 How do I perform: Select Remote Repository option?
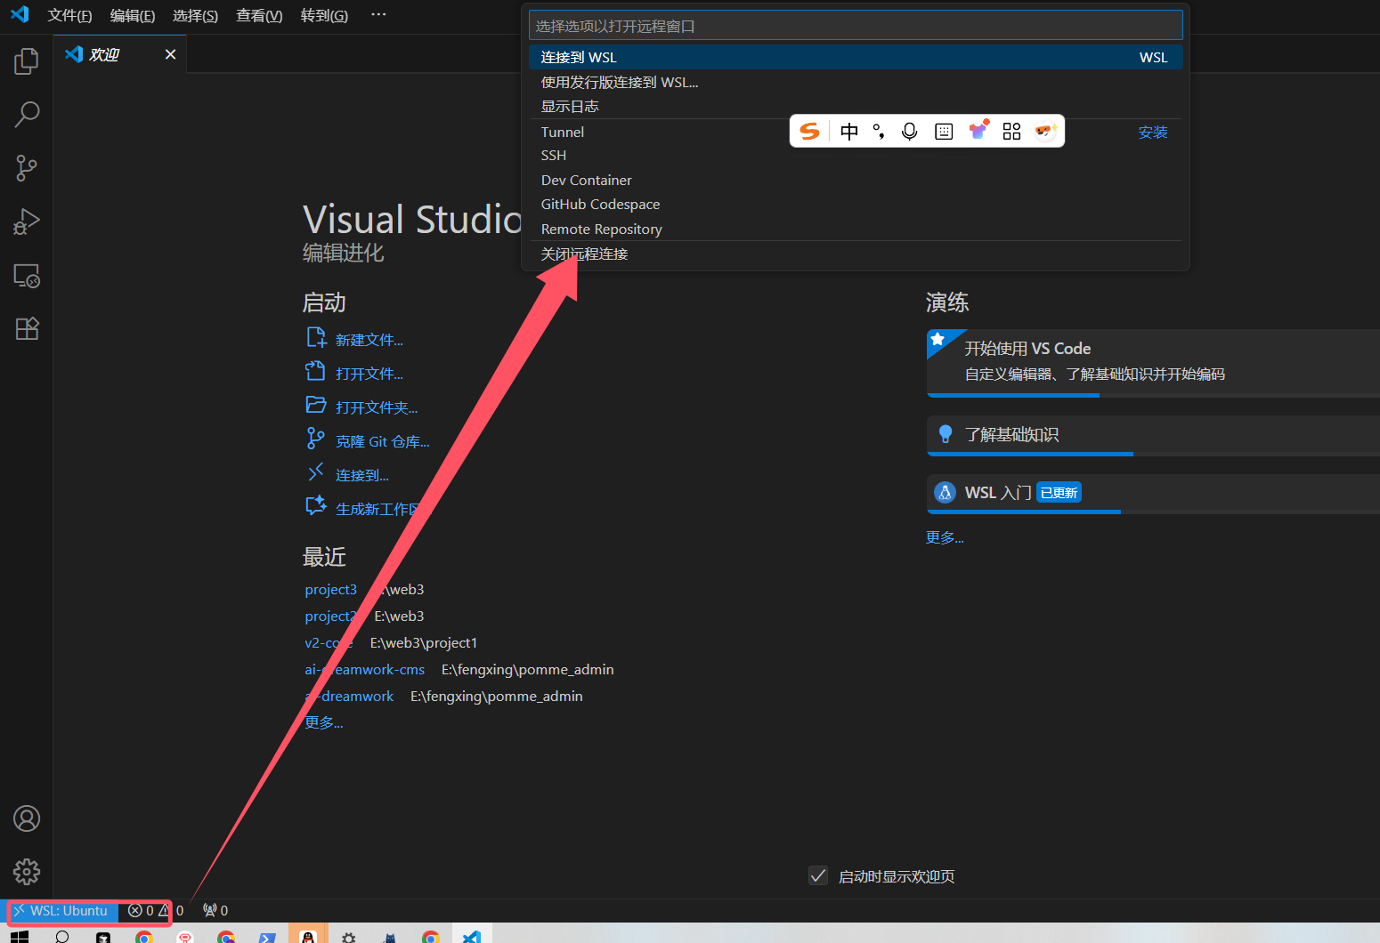[x=856, y=229]
